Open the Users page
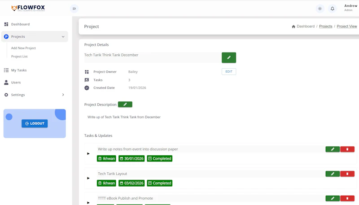 point(16,83)
